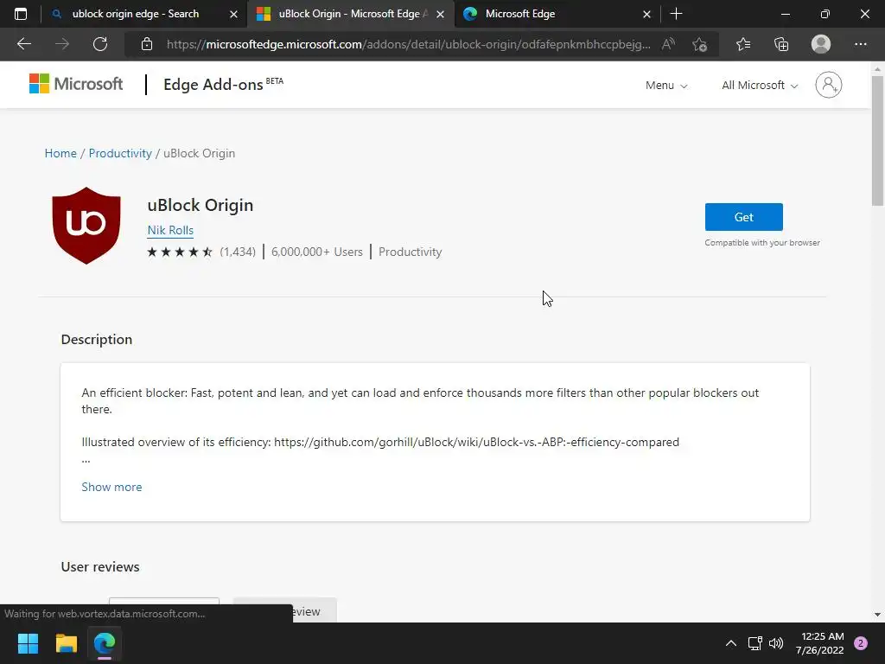The height and width of the screenshot is (664, 885).
Task: Click the Productivity category text
Action: click(x=411, y=252)
